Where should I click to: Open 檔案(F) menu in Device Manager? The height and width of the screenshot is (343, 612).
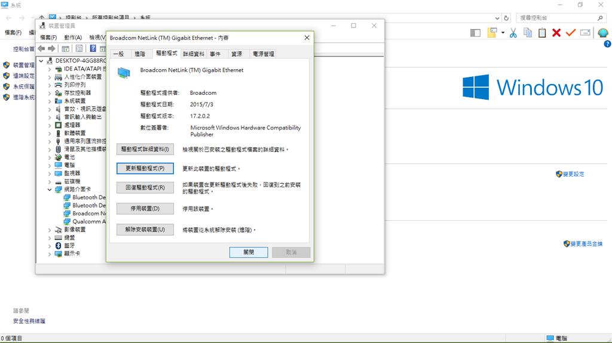coord(48,38)
